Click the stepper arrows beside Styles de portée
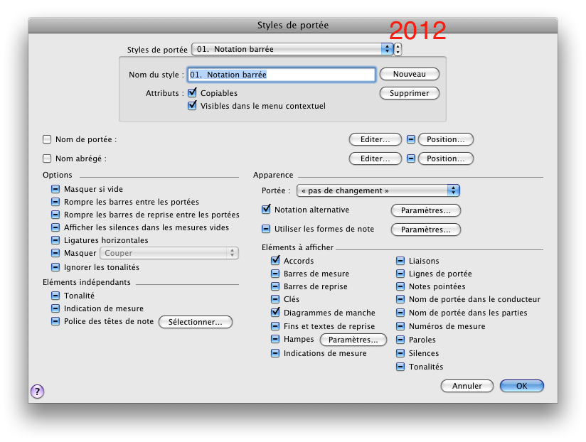The width and height of the screenshot is (586, 442). pyautogui.click(x=398, y=49)
